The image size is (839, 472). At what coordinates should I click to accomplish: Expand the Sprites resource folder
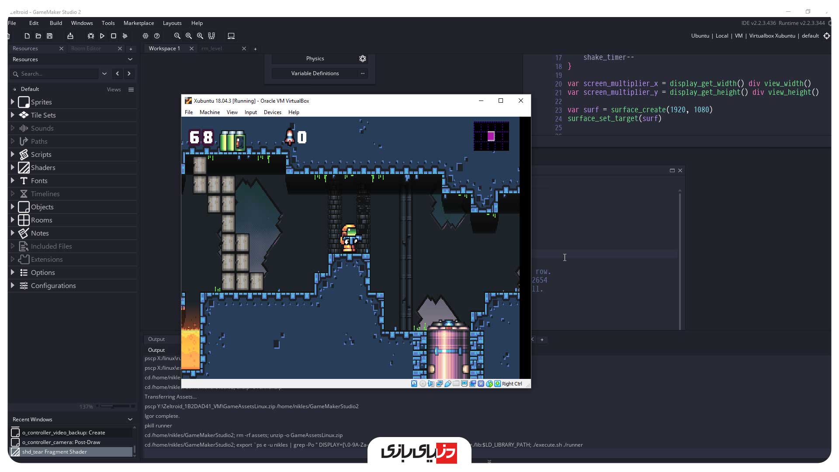[x=13, y=102]
